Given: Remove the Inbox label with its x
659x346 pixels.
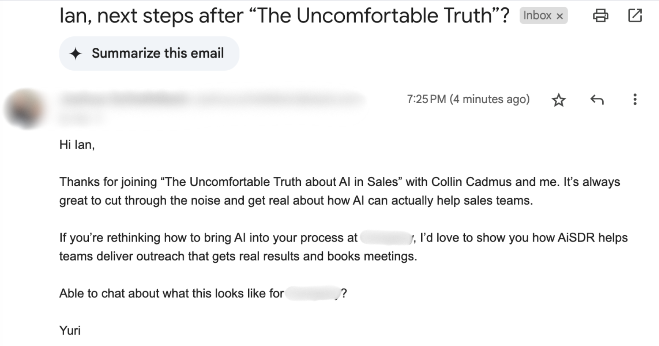Looking at the screenshot, I should pyautogui.click(x=560, y=16).
